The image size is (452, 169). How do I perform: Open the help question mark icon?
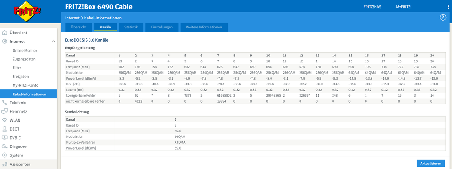tap(443, 18)
